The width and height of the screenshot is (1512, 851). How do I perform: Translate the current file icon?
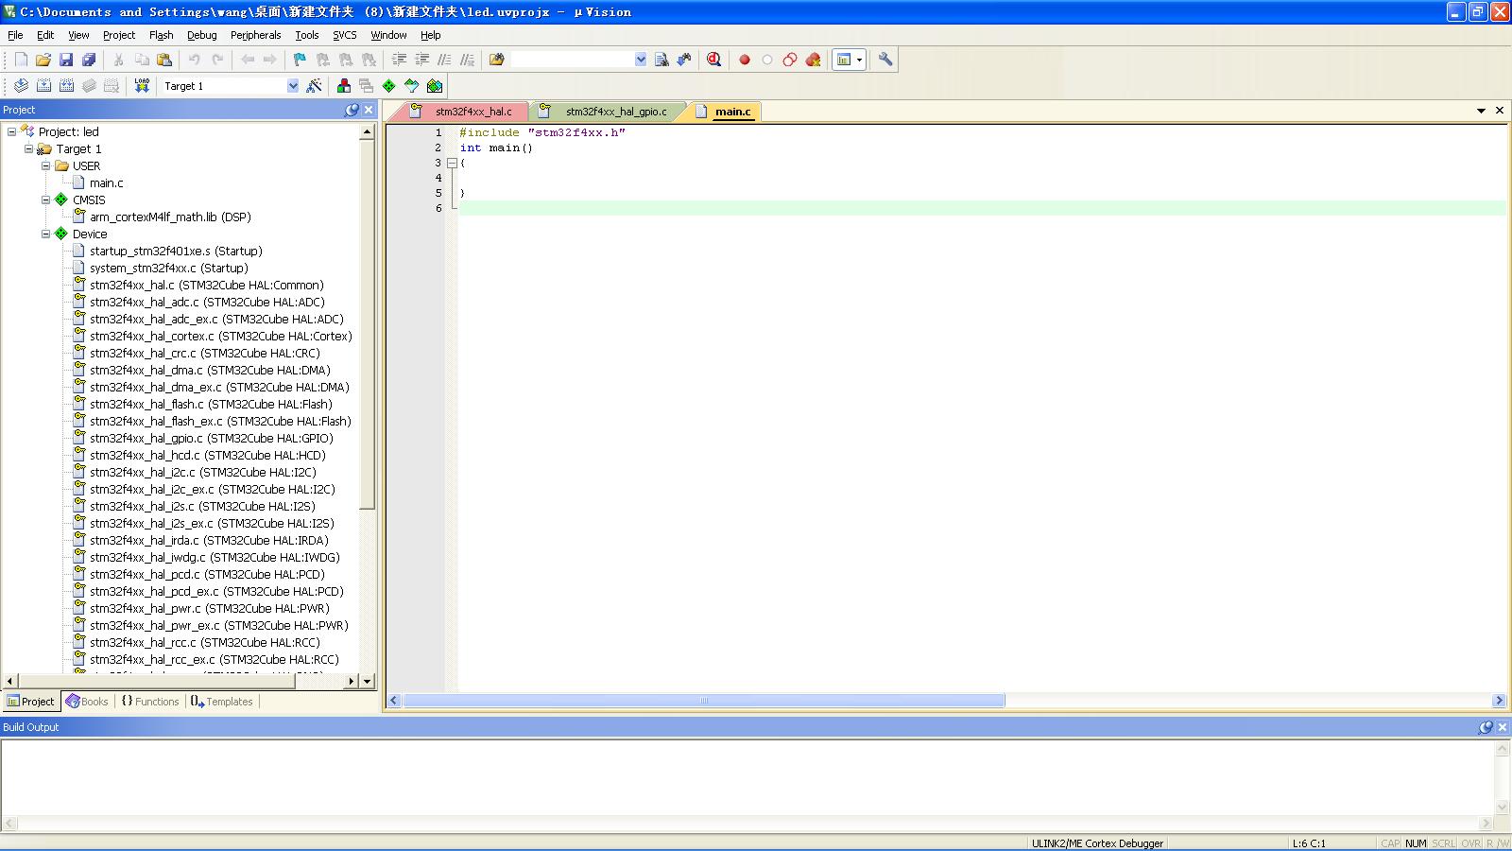21,86
